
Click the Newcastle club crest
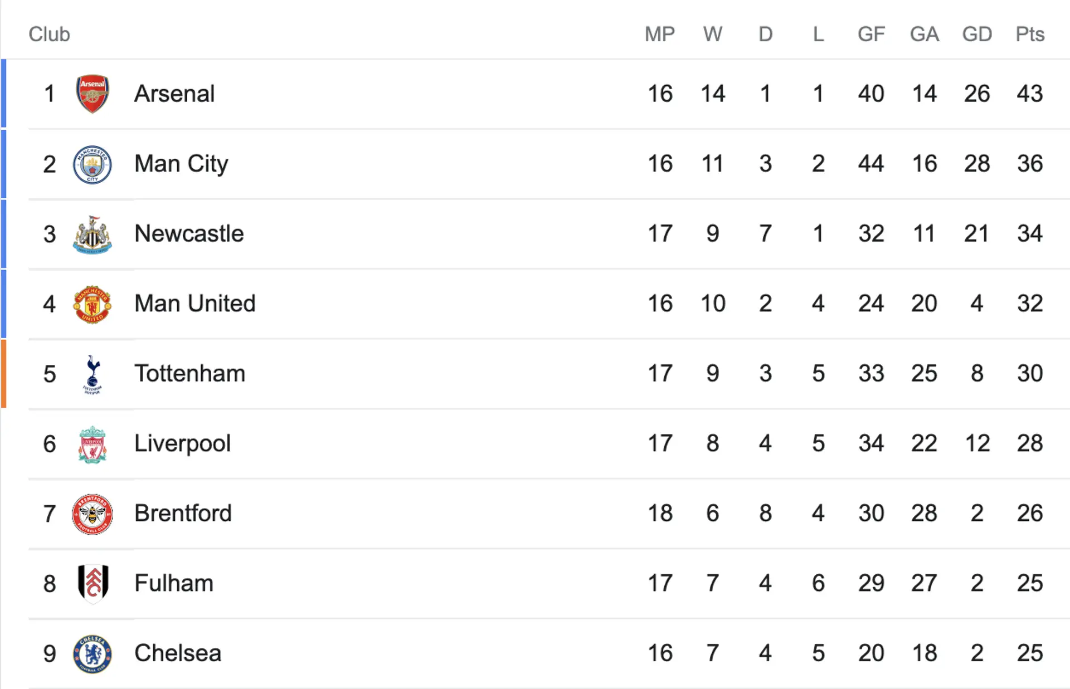tap(93, 234)
